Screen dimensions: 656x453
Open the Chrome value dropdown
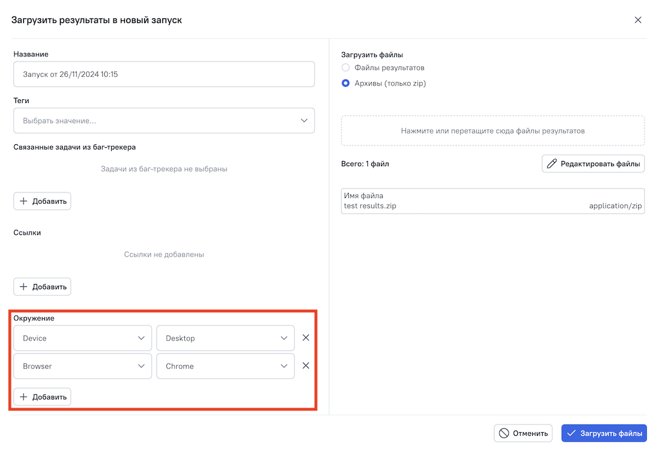226,366
